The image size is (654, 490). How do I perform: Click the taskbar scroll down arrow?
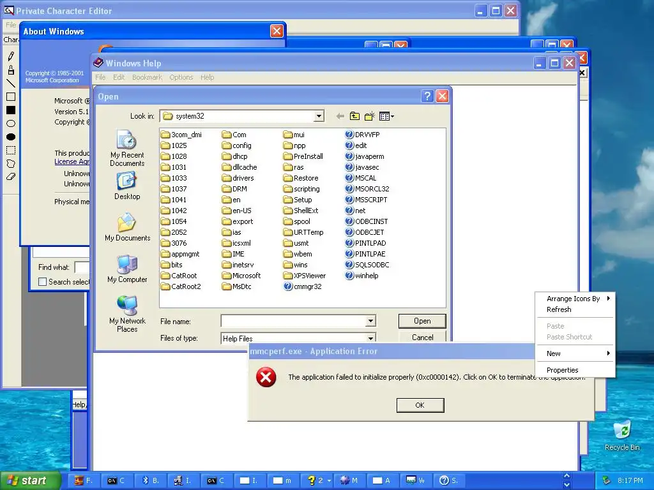pos(567,485)
